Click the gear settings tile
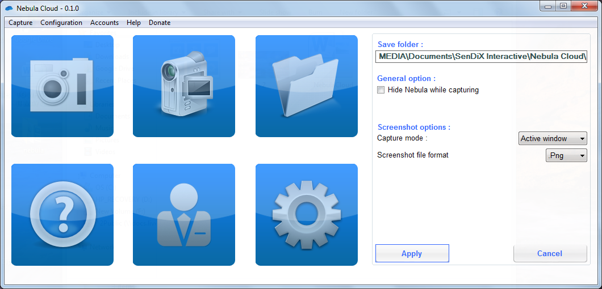 tap(306, 215)
